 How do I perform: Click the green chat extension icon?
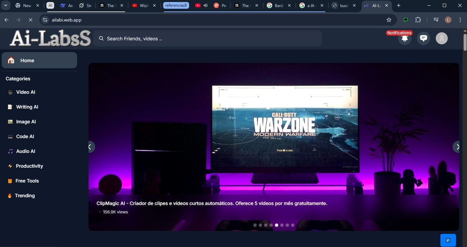point(406,20)
